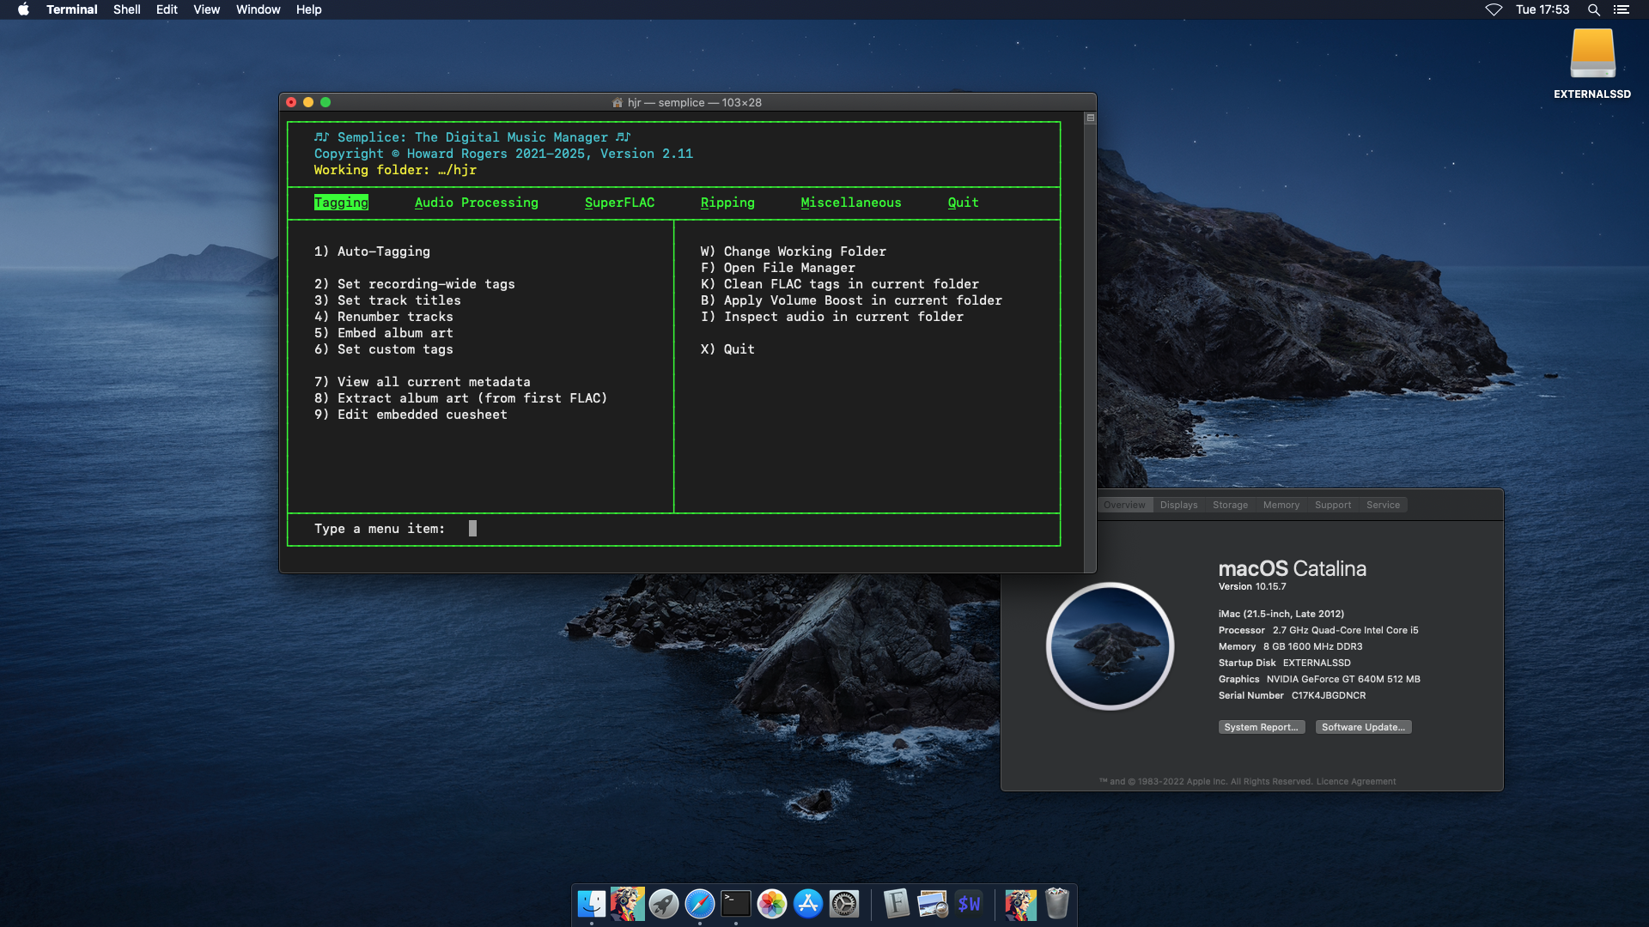Open the Trash from the Dock
1649x927 pixels.
(x=1058, y=904)
